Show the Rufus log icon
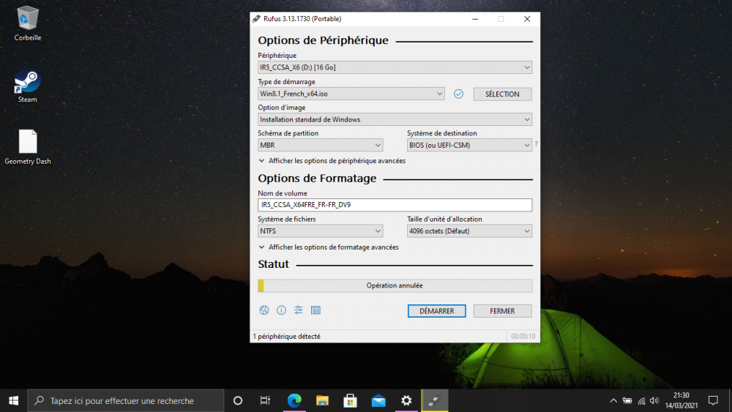The image size is (732, 412). click(315, 310)
